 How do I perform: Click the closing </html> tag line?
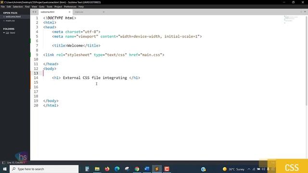(51, 106)
